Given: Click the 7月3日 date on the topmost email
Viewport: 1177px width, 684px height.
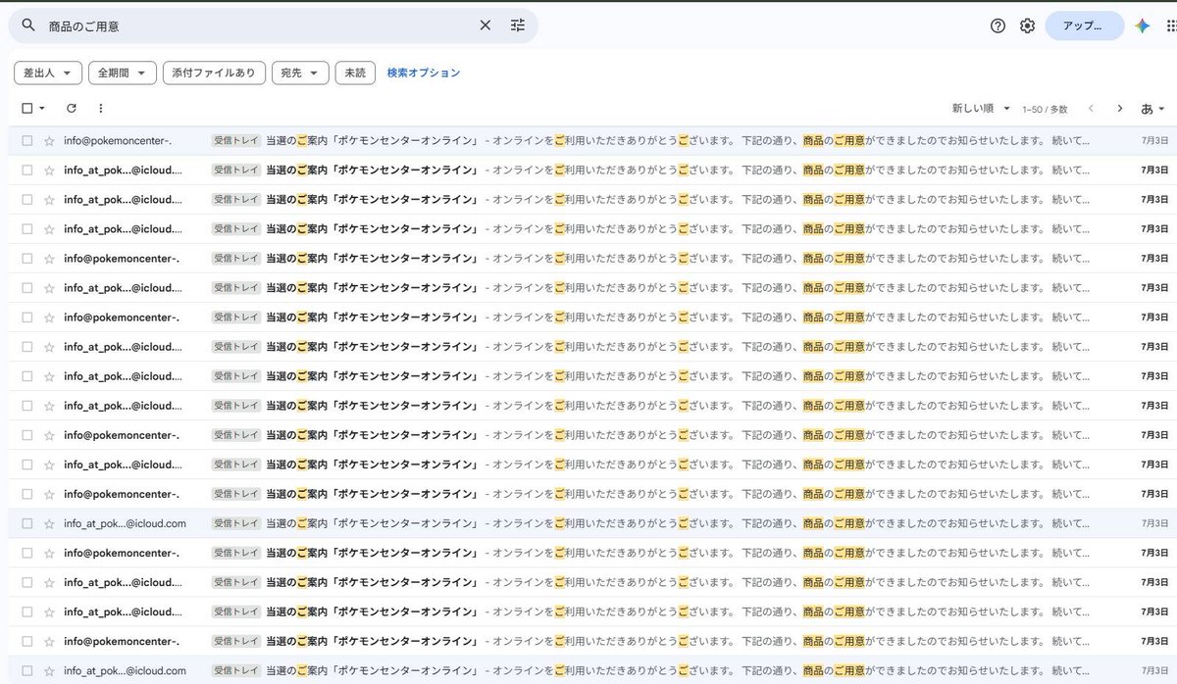Looking at the screenshot, I should 1154,141.
